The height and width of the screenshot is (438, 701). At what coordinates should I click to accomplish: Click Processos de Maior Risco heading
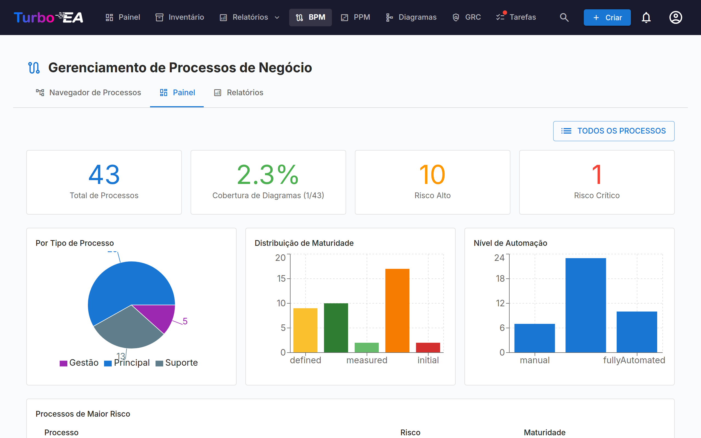(83, 414)
